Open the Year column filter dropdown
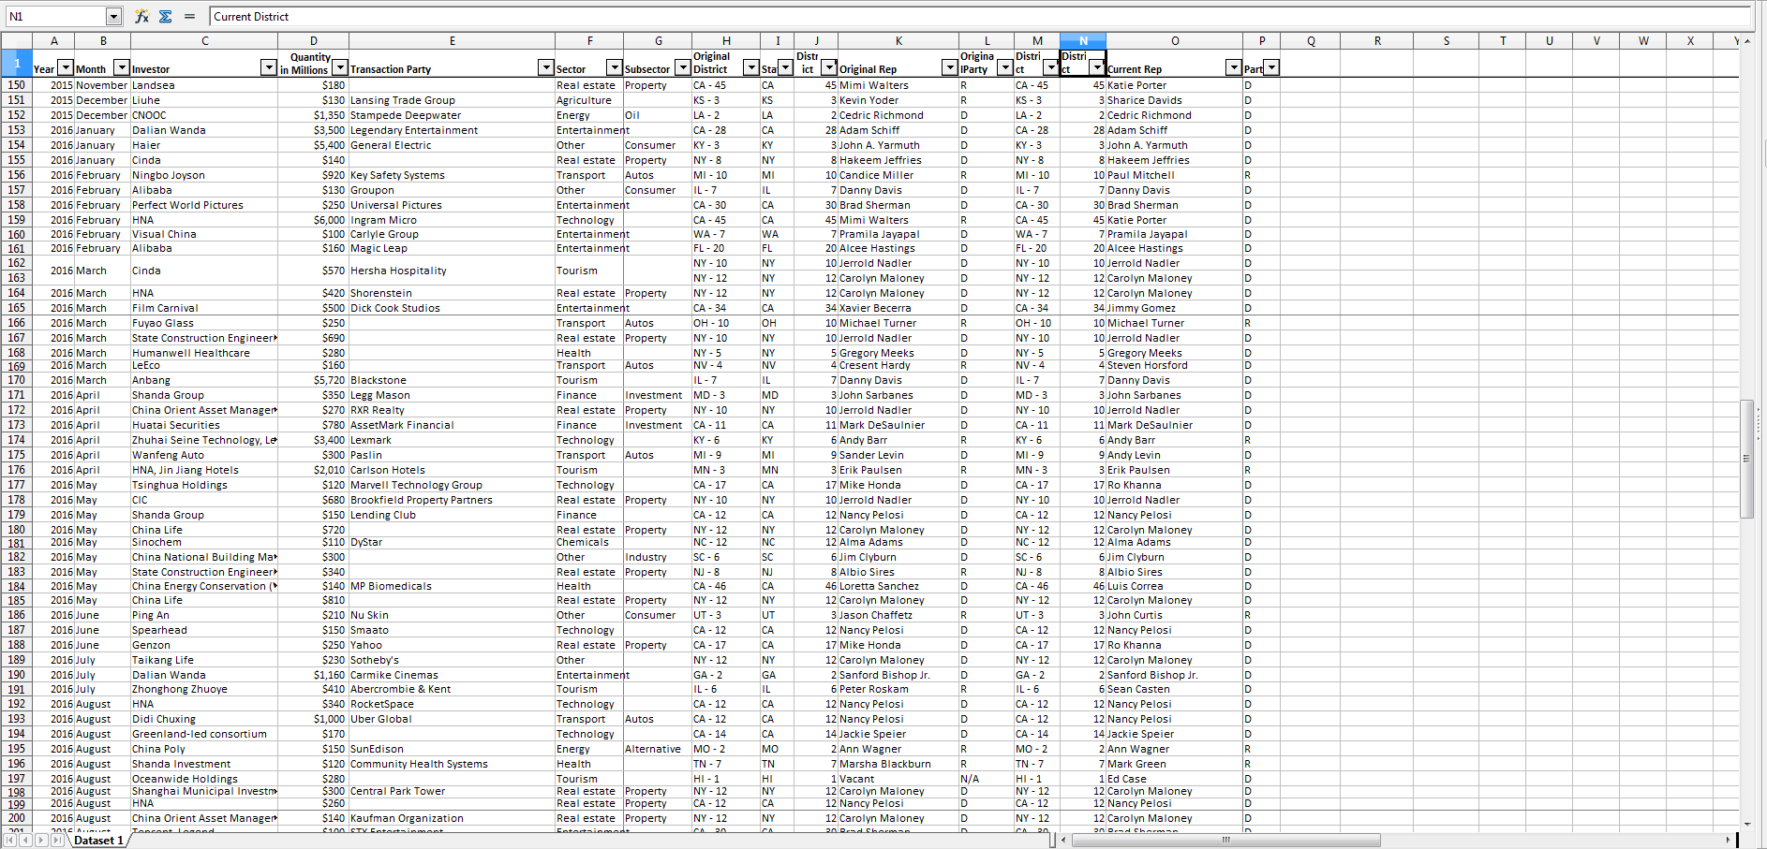1767x849 pixels. coord(66,67)
